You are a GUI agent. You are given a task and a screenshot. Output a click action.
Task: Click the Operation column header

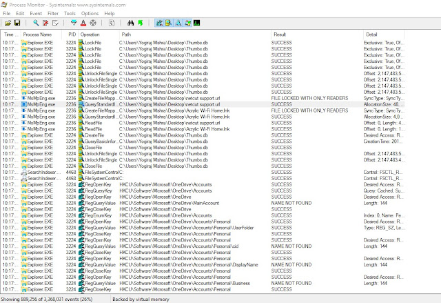tap(99, 35)
